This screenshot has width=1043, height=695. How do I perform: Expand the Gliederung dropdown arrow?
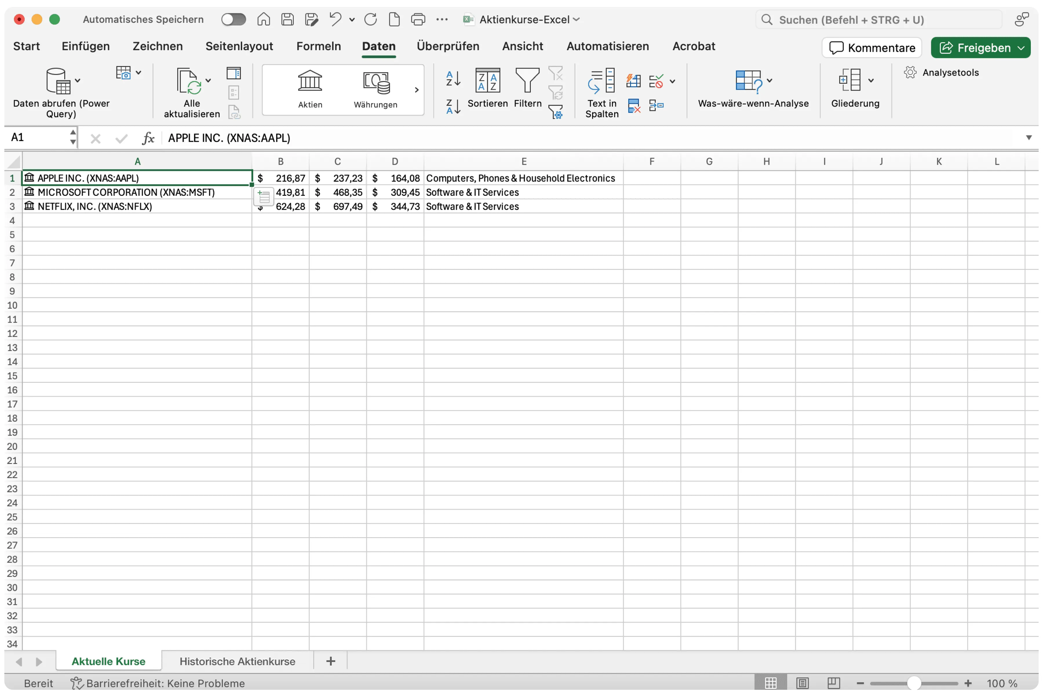point(871,81)
